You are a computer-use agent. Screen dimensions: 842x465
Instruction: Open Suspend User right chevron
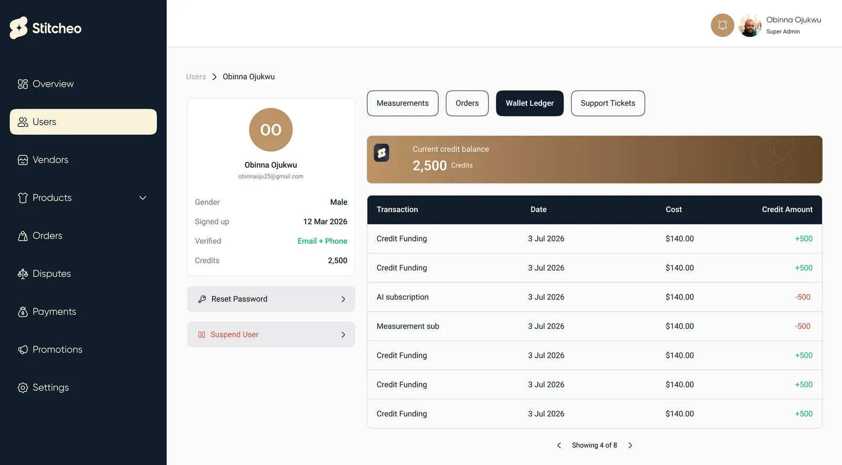click(343, 335)
